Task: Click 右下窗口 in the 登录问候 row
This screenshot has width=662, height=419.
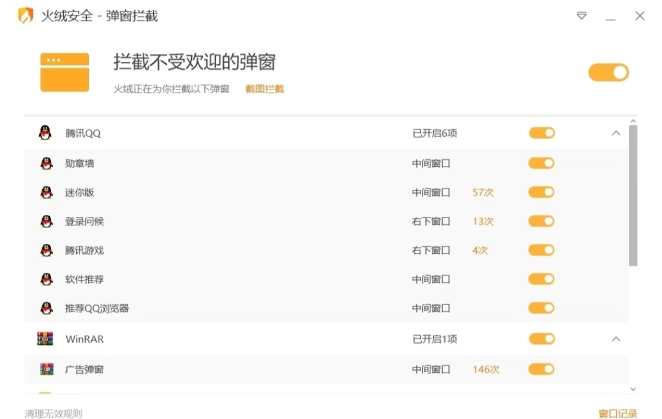Action: point(431,221)
